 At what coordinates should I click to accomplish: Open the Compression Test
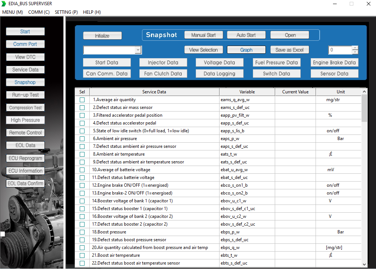click(x=25, y=107)
